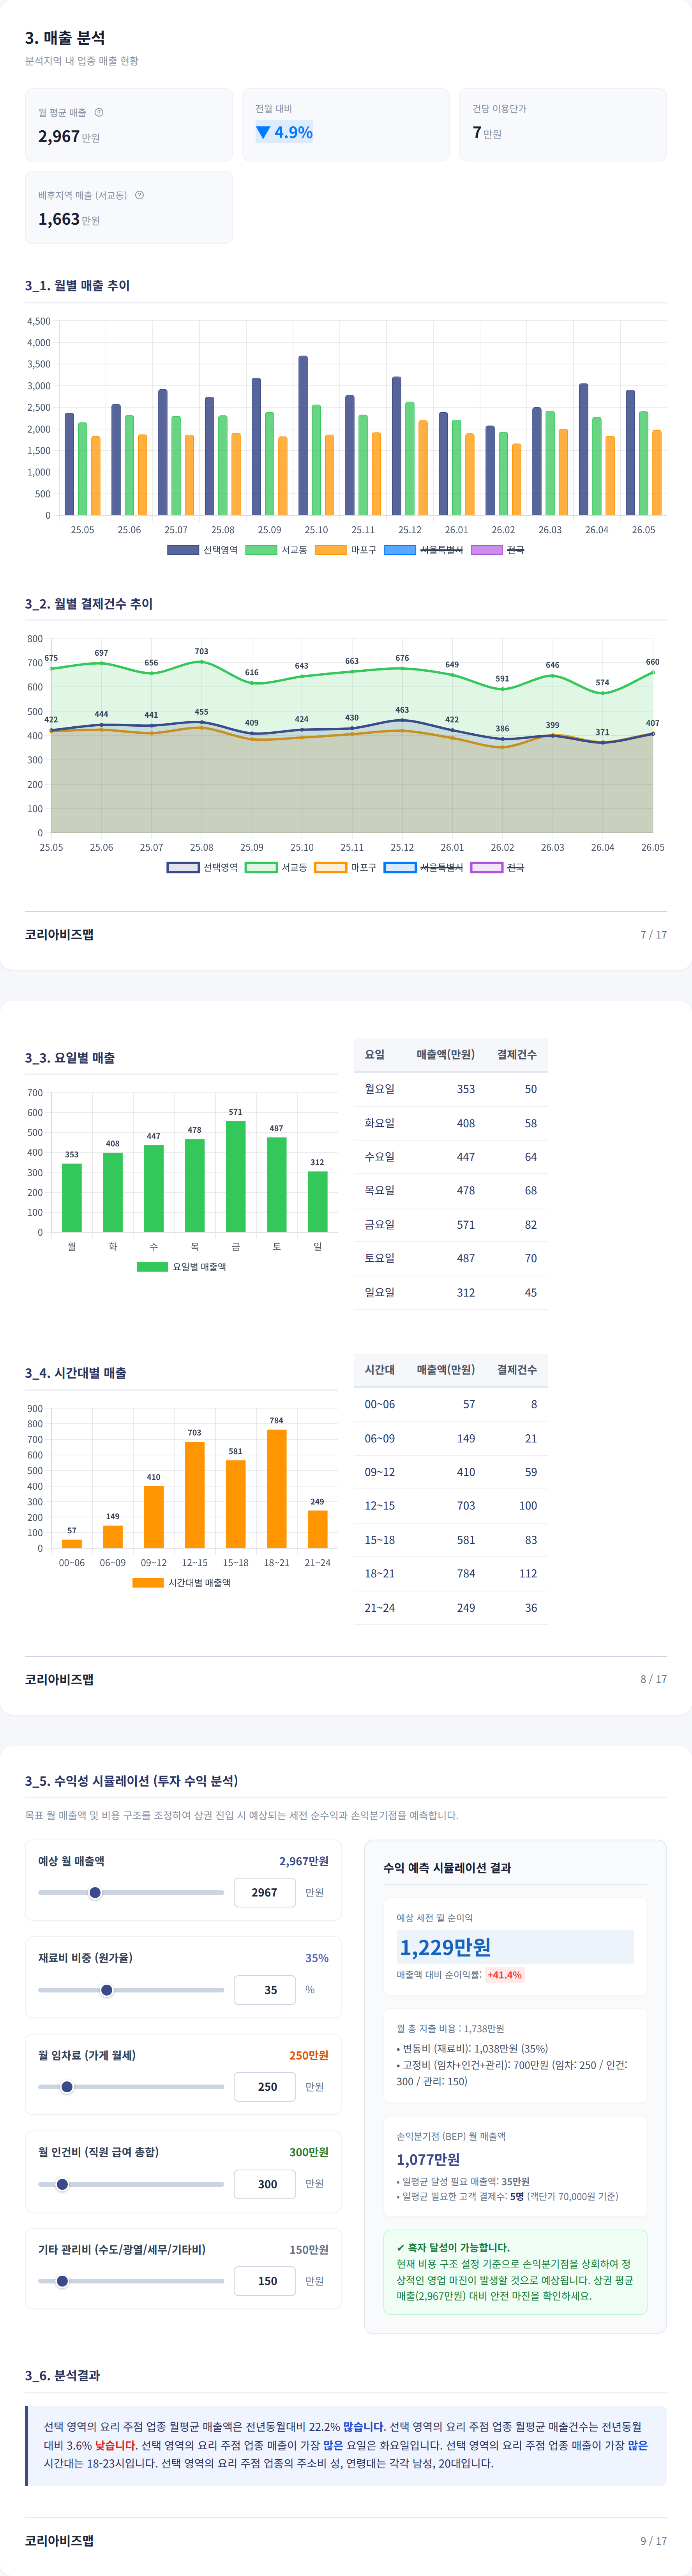Click the 1,077만원 break-even sales value

pyautogui.click(x=428, y=2159)
